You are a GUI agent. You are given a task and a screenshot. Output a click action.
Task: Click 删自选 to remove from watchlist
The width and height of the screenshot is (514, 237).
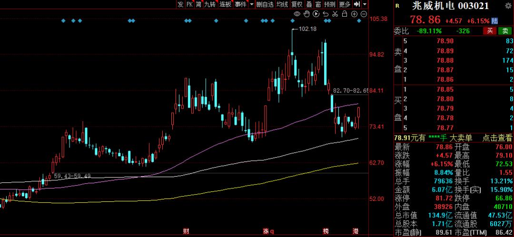(x=265, y=4)
